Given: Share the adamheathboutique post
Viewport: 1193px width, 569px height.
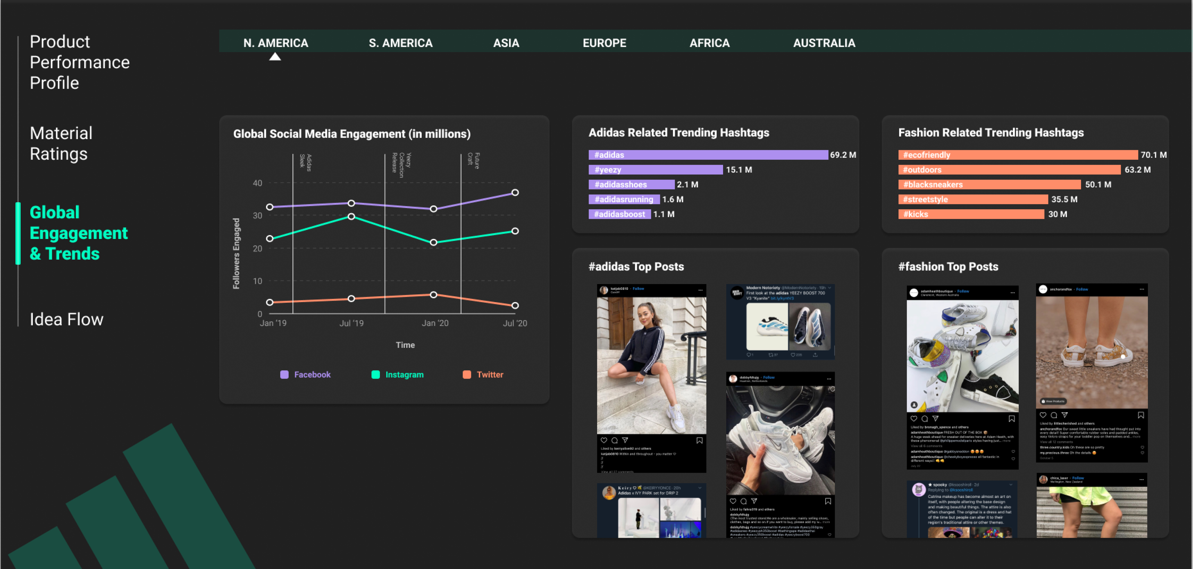Looking at the screenshot, I should tap(935, 419).
